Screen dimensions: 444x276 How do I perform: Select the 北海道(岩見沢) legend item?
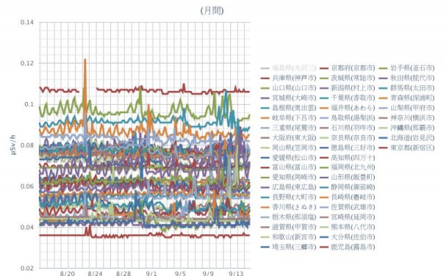pyautogui.click(x=412, y=137)
